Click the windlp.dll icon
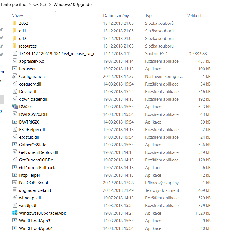The width and height of the screenshot is (244, 238). tap(15, 205)
